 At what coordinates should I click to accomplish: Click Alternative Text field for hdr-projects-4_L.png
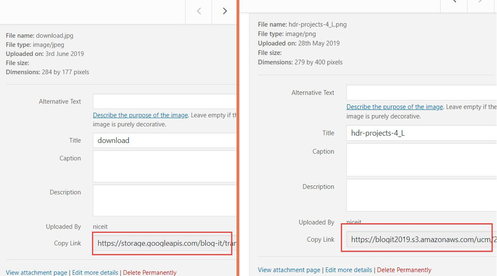(x=421, y=93)
